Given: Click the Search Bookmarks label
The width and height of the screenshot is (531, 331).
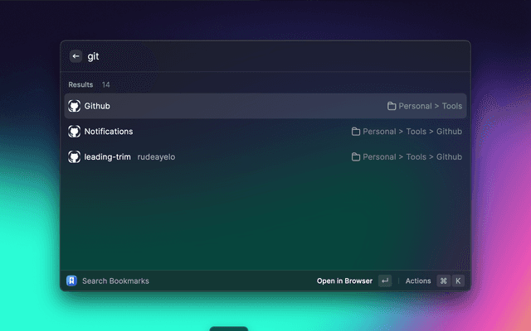Looking at the screenshot, I should [x=115, y=281].
